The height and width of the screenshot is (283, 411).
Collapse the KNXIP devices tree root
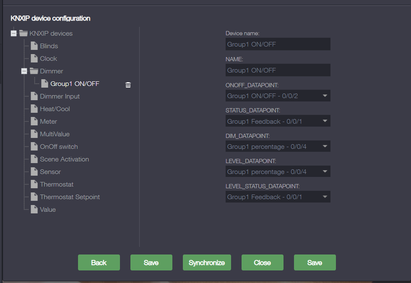pyautogui.click(x=14, y=34)
